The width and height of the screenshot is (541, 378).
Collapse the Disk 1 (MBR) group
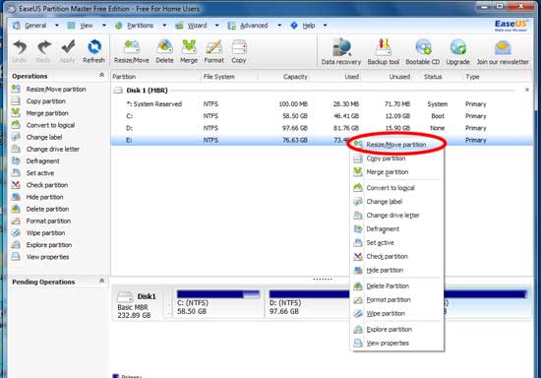click(527, 90)
